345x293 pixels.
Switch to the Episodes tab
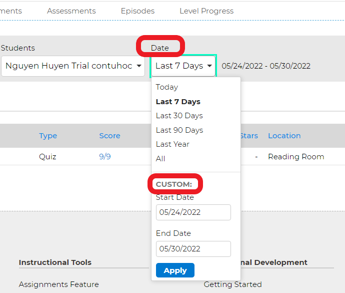(x=137, y=11)
